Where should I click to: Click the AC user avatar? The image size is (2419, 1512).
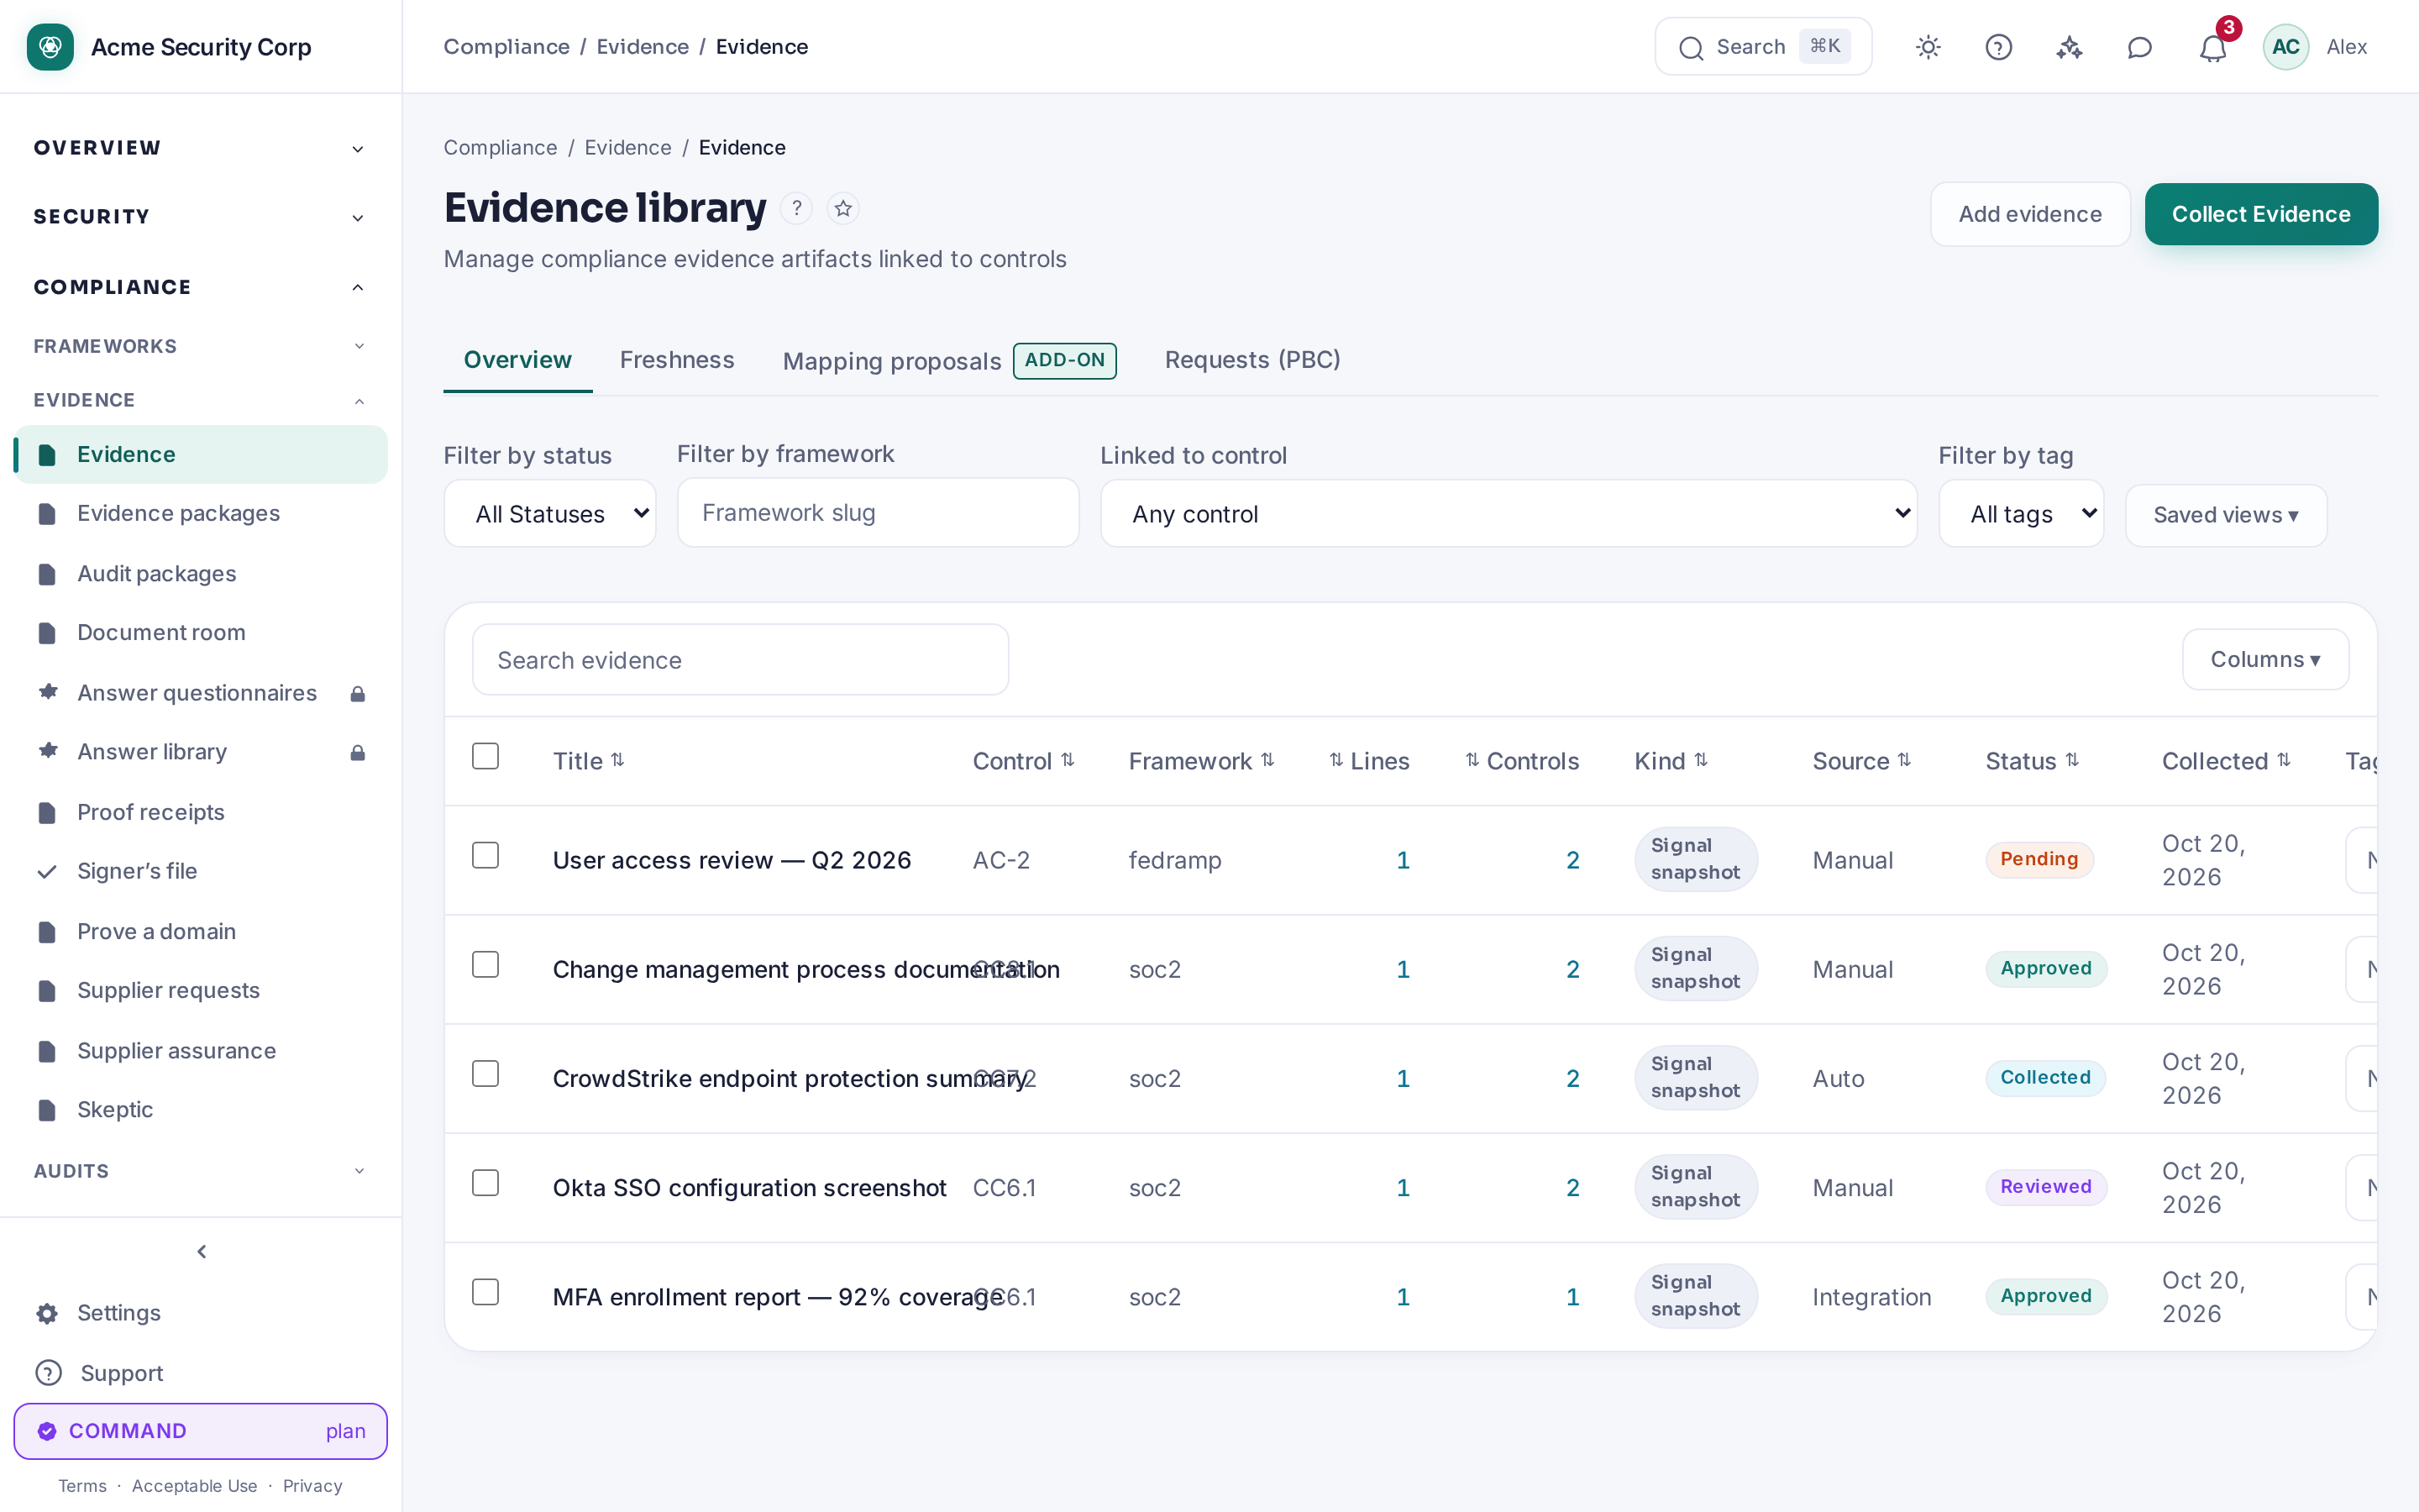(x=2285, y=47)
